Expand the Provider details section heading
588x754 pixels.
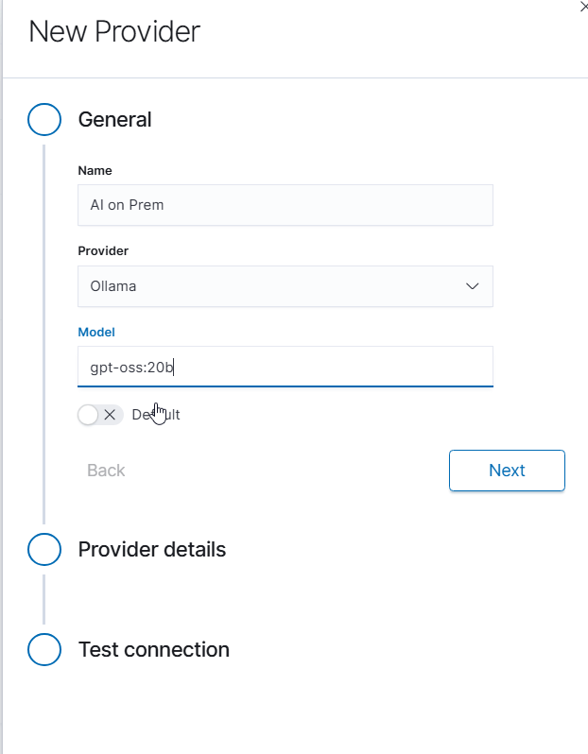tap(152, 550)
